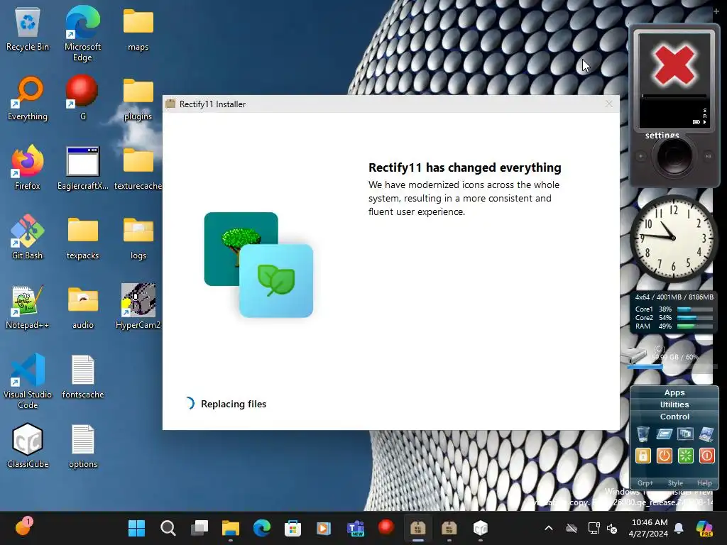The image size is (727, 545).
Task: Click the RAM usage bar in CPU gadget
Action: [x=694, y=326]
